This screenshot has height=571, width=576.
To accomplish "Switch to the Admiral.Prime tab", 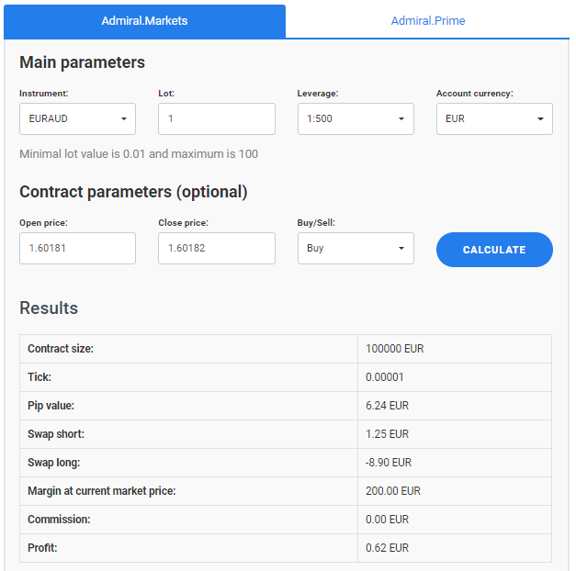I will coord(427,21).
